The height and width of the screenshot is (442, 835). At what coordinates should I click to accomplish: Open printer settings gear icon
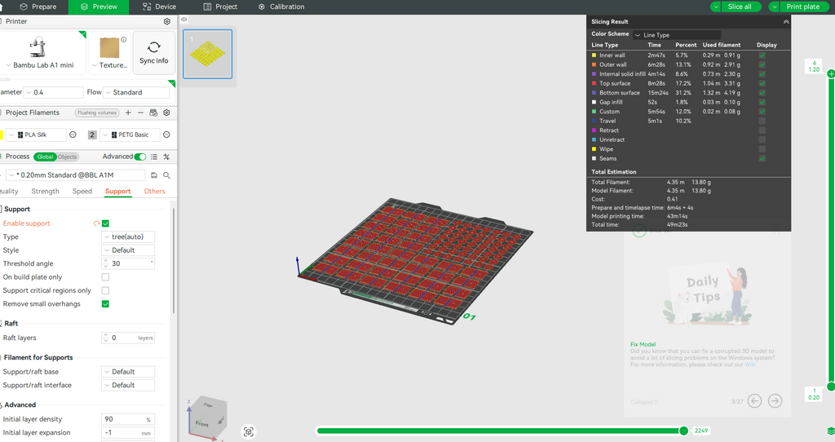[167, 22]
